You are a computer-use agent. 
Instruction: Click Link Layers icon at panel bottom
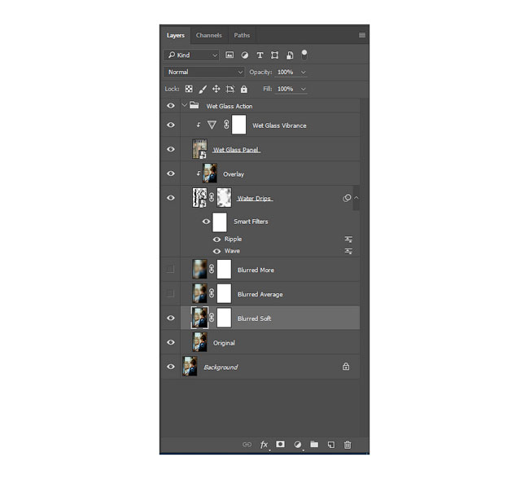click(x=247, y=444)
